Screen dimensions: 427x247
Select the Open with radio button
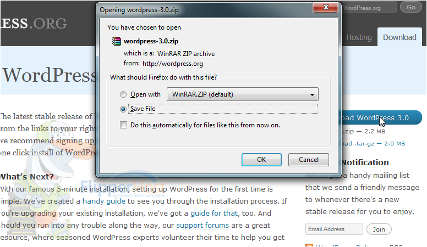(x=123, y=94)
